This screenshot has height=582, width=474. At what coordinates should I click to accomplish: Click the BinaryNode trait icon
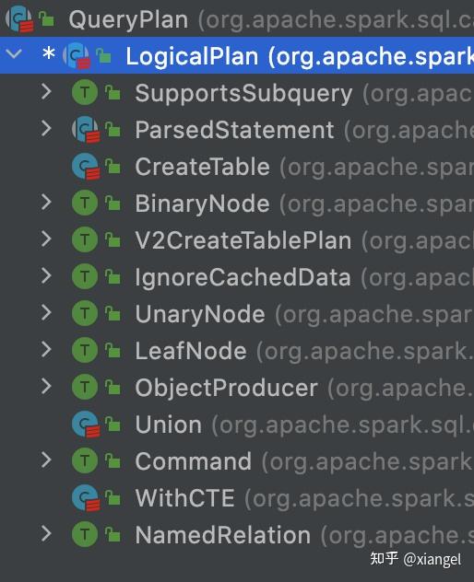click(x=85, y=203)
